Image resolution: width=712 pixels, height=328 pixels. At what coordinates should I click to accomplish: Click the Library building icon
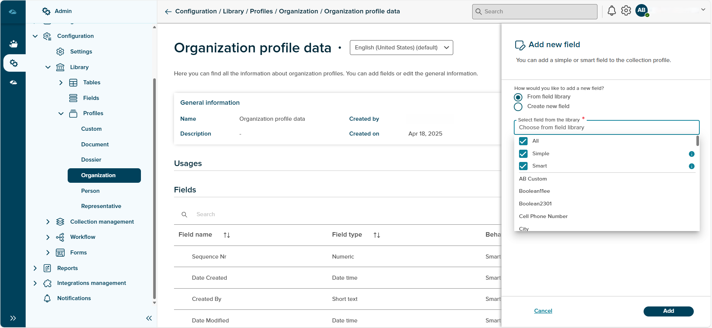(60, 67)
